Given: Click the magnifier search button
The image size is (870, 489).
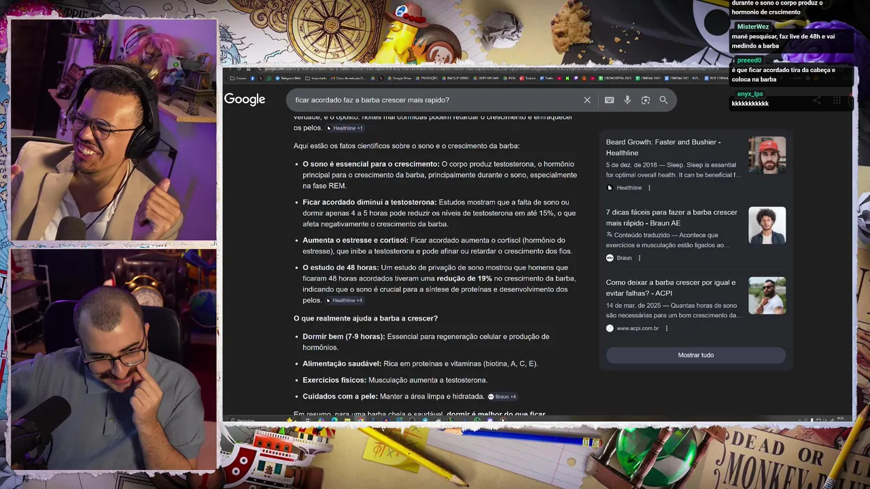Looking at the screenshot, I should pos(663,100).
